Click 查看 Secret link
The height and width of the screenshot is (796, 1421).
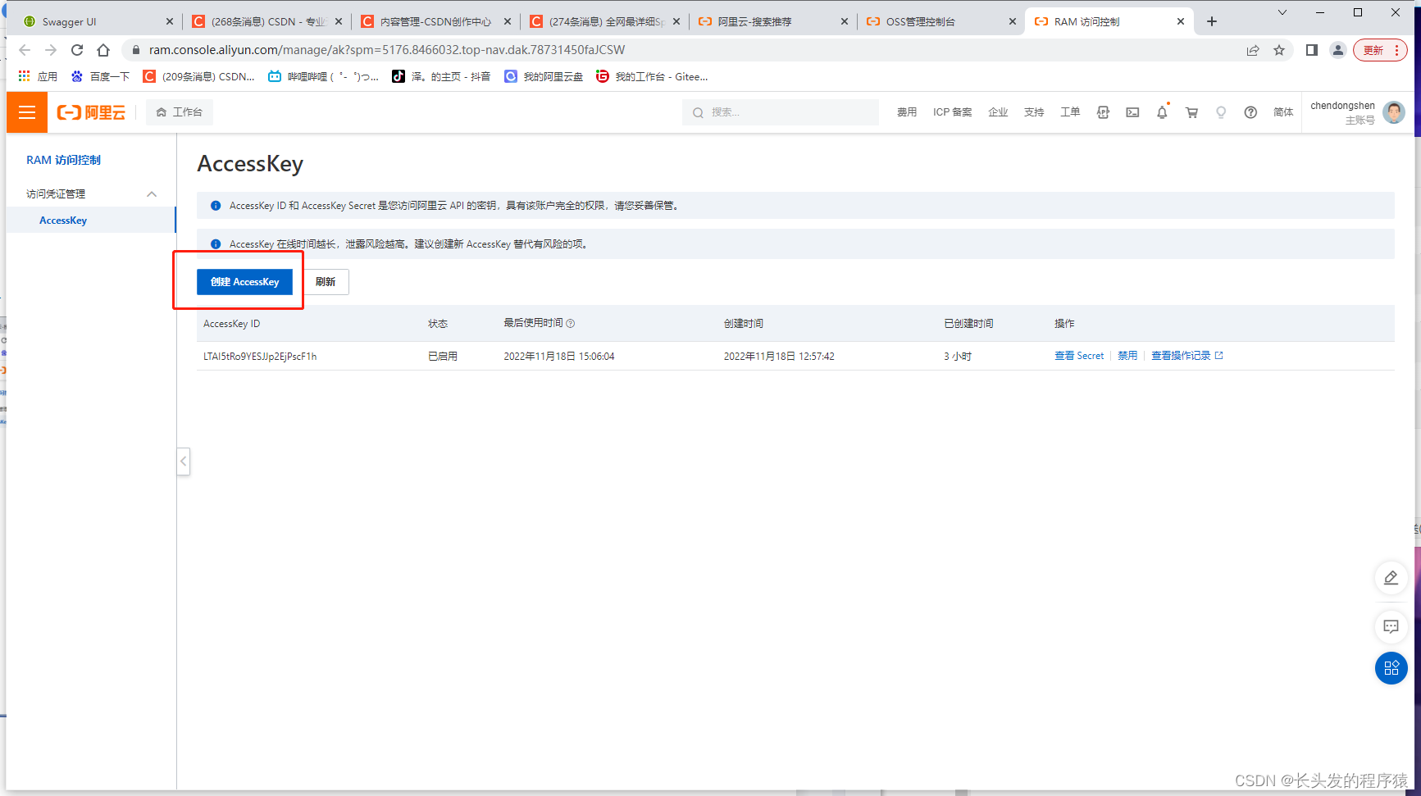pos(1079,356)
